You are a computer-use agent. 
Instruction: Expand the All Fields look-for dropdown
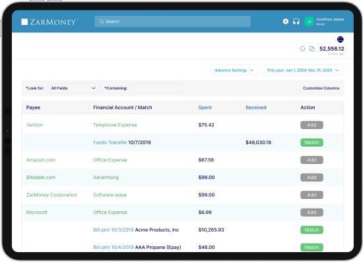click(73, 88)
